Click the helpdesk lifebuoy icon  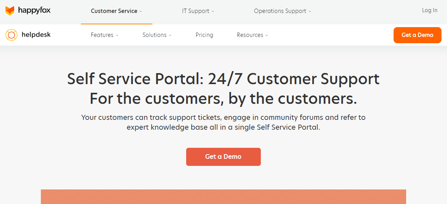pyautogui.click(x=11, y=35)
